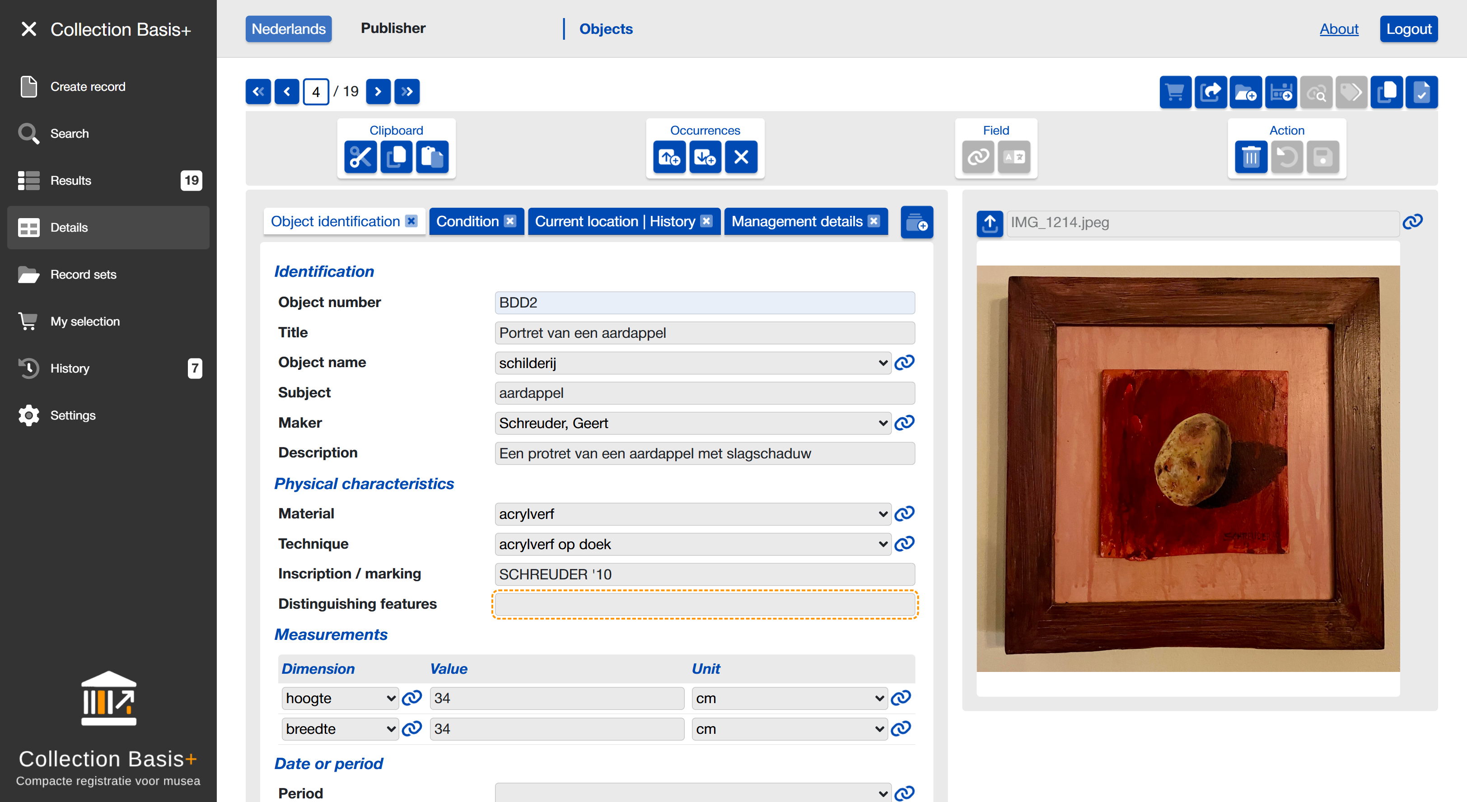This screenshot has width=1467, height=802.
Task: Click the Logout button
Action: click(1408, 29)
